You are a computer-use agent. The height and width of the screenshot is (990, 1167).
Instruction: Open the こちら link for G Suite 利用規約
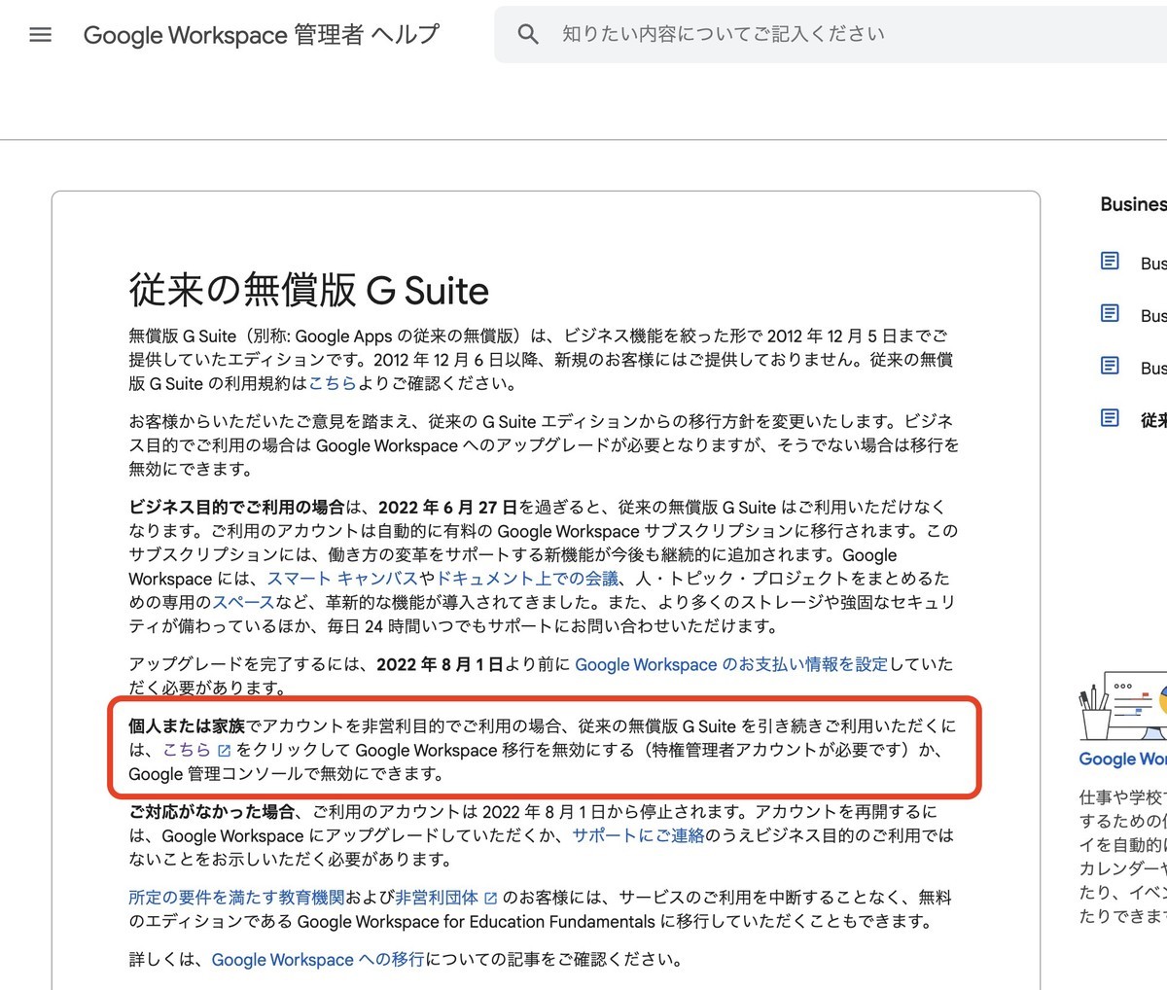click(333, 383)
